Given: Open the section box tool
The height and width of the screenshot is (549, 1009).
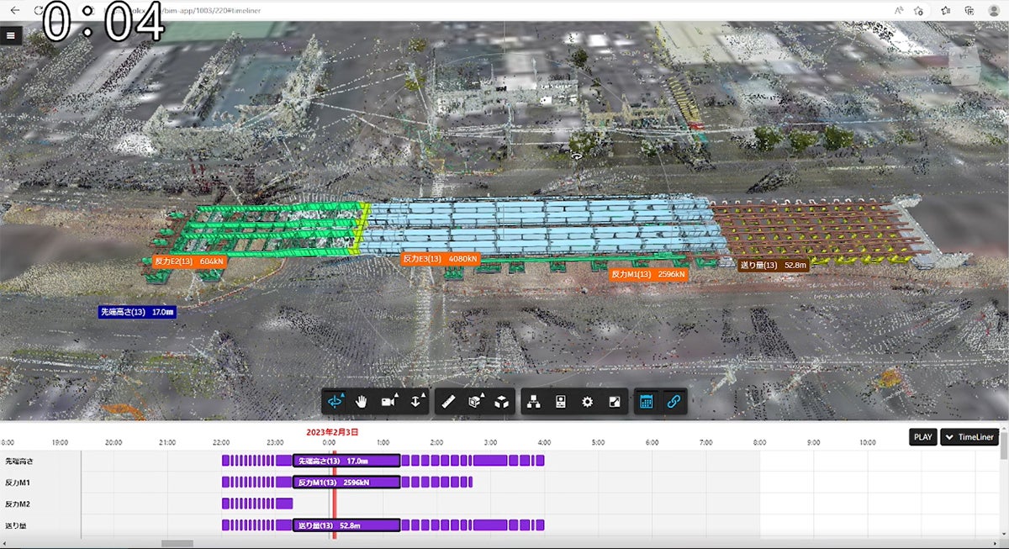Looking at the screenshot, I should click(475, 402).
